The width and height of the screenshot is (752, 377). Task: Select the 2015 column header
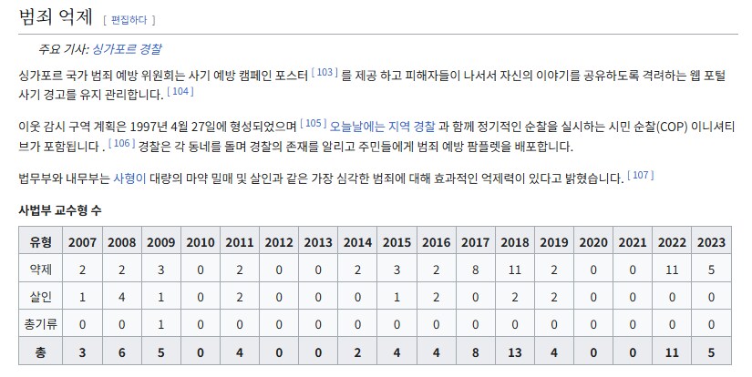[397, 241]
